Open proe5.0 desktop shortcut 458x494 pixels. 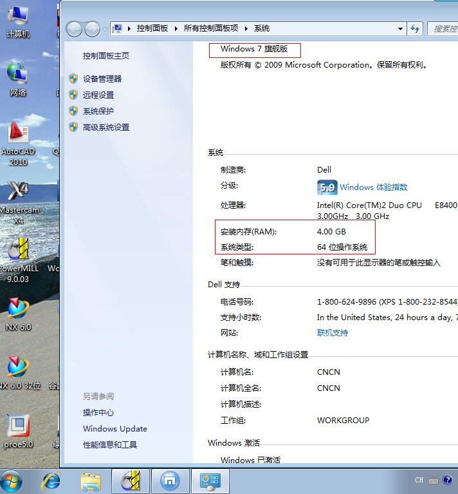pyautogui.click(x=18, y=432)
